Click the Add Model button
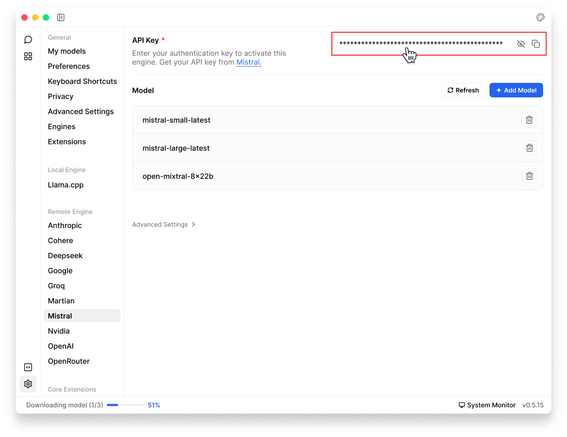567x437 pixels. [x=516, y=90]
